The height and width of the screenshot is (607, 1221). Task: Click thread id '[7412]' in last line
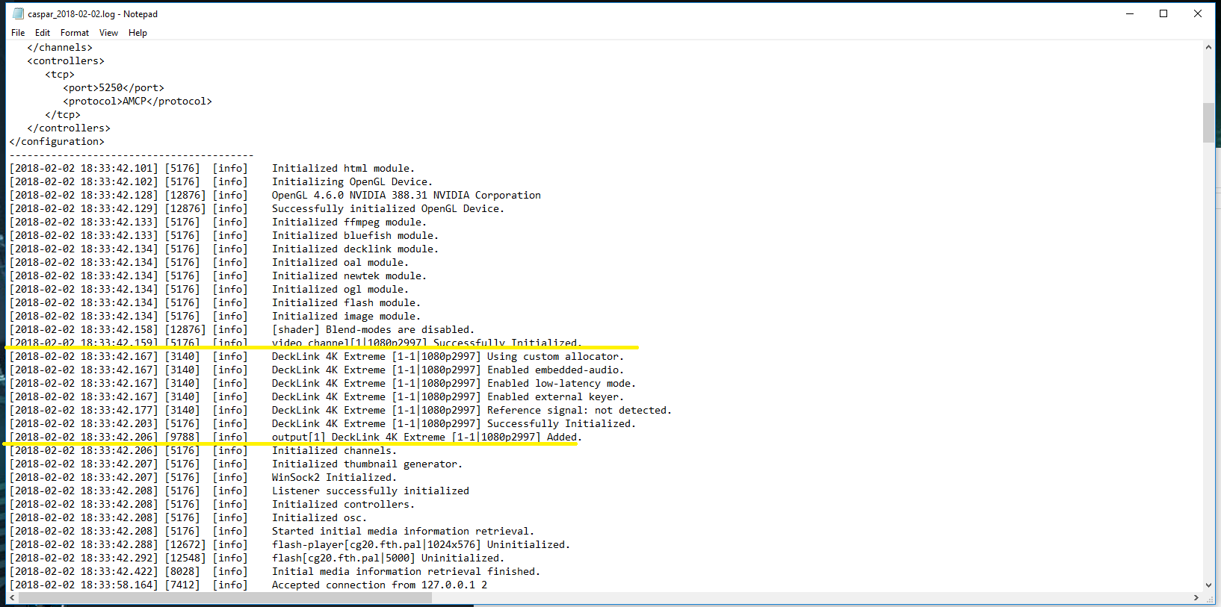182,585
